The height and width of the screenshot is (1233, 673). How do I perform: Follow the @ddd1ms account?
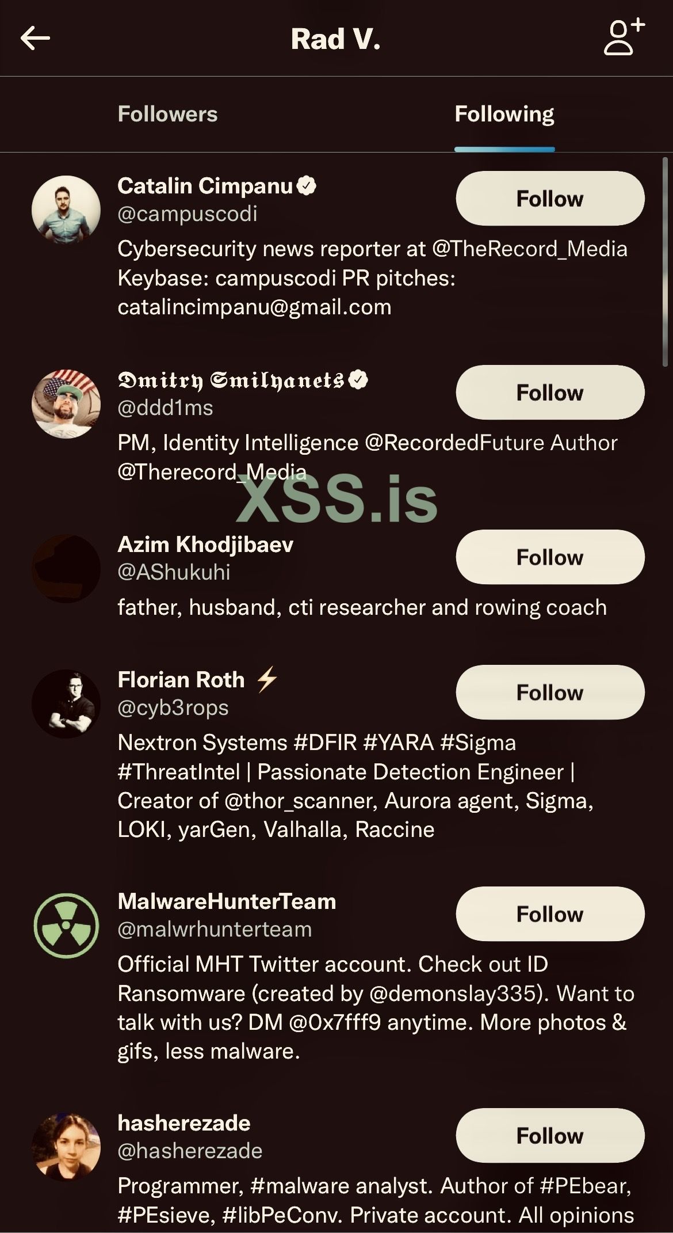coord(549,393)
